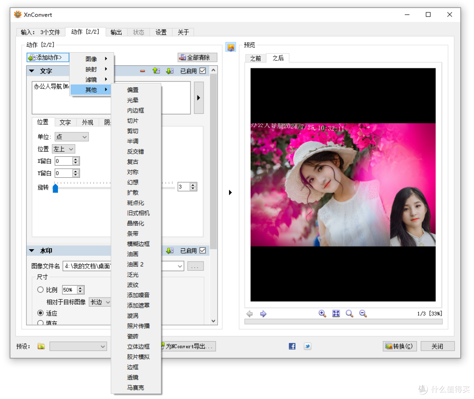Move the 文字 action down with green arrow
This screenshot has width=474, height=399.
169,71
